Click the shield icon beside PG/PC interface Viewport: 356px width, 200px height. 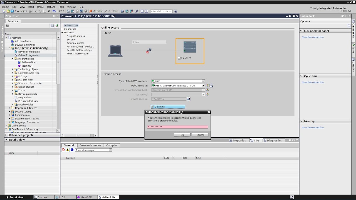pyautogui.click(x=207, y=86)
